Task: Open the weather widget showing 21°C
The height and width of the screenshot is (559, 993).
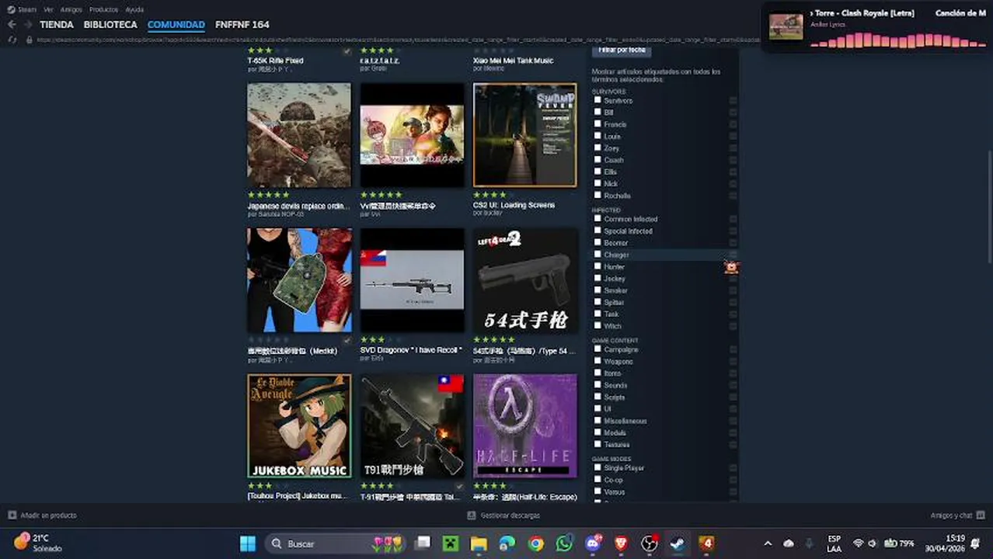Action: click(x=38, y=543)
